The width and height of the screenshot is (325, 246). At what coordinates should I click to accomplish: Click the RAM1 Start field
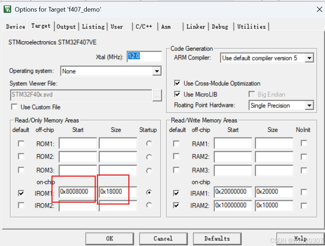pos(233,143)
